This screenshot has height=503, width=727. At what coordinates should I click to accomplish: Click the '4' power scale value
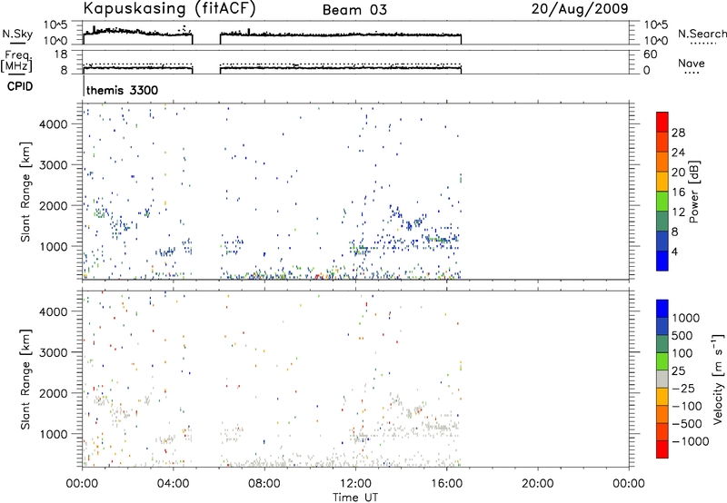pos(674,251)
